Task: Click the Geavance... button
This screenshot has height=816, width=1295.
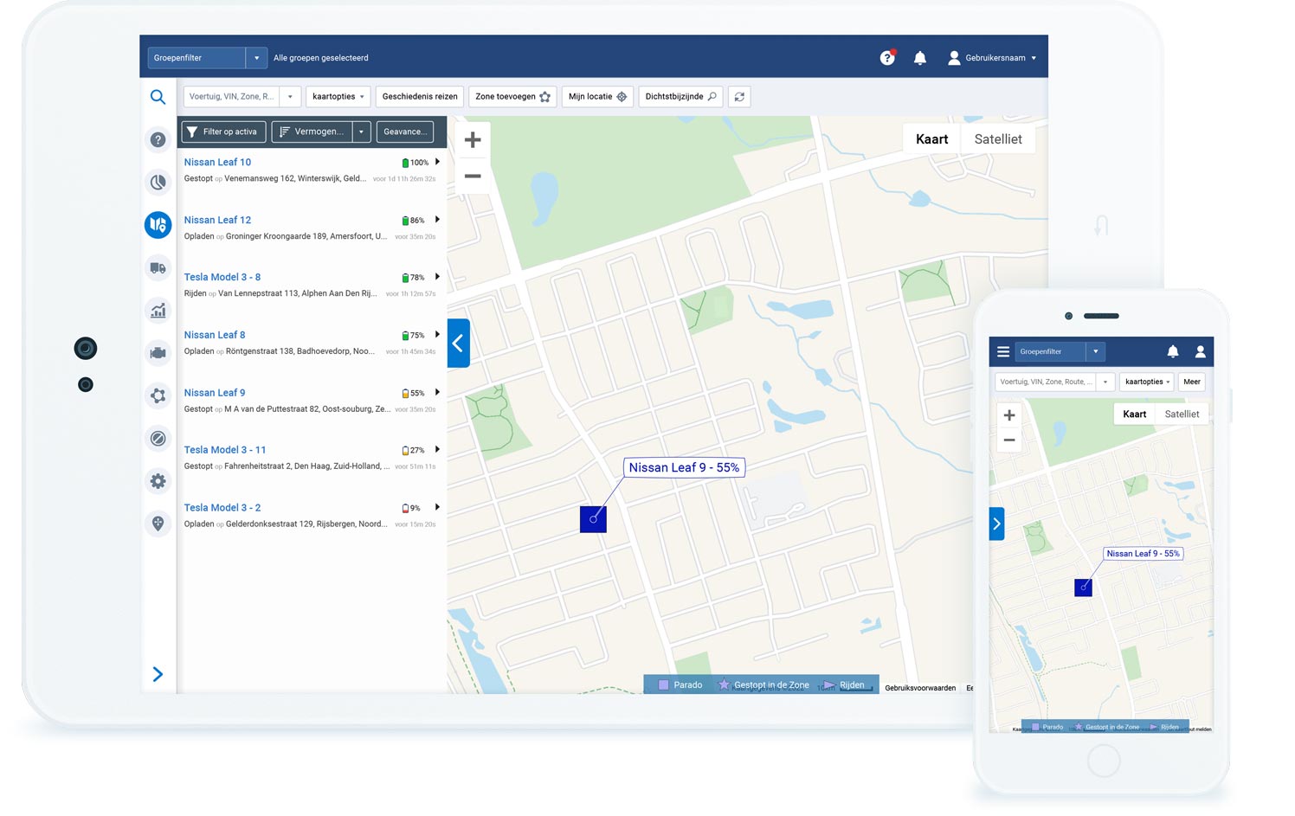Action: click(x=405, y=132)
